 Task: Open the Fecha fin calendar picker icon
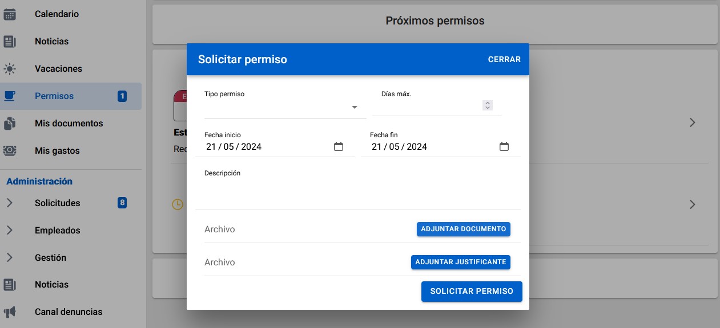[504, 147]
